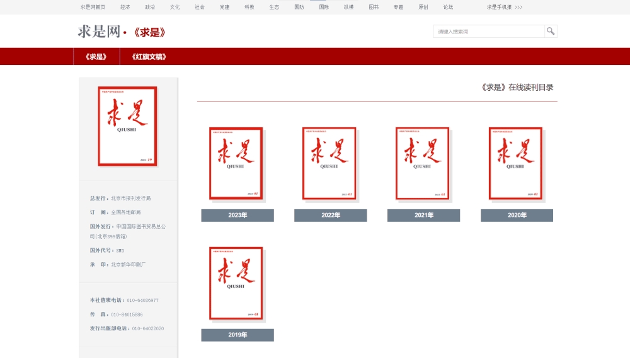
Task: Open the 经济 section in top nav
Action: tap(125, 7)
